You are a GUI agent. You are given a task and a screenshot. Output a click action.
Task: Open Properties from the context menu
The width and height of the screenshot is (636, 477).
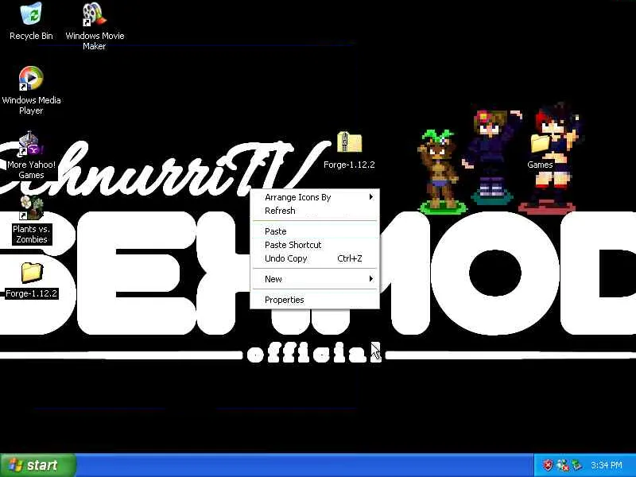click(x=315, y=300)
